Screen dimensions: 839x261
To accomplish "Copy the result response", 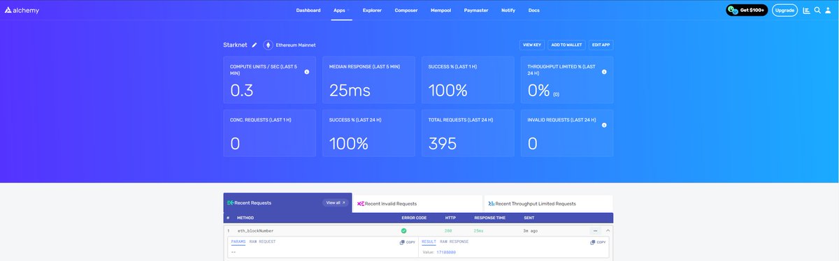I will pyautogui.click(x=598, y=242).
